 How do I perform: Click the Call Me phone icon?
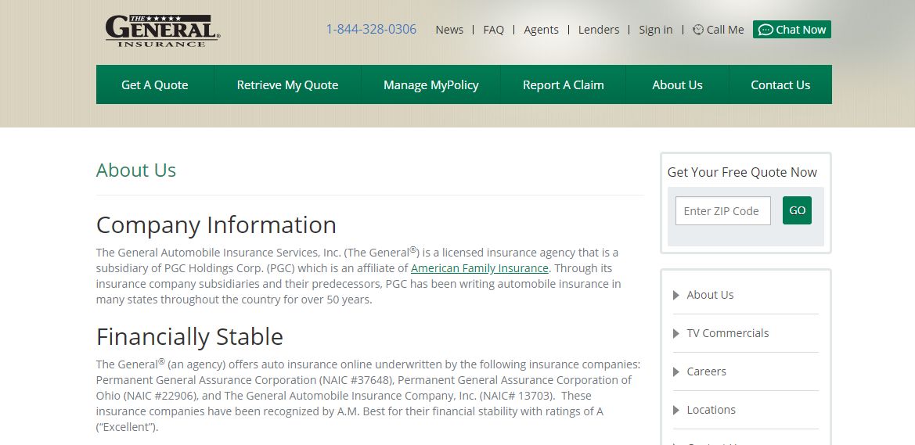coord(698,29)
